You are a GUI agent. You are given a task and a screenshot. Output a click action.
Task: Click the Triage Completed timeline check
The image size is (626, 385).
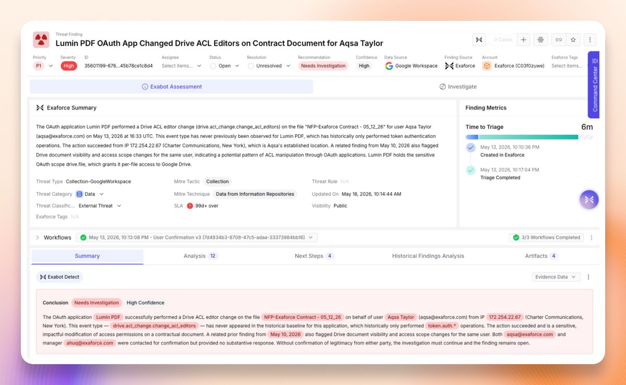471,170
